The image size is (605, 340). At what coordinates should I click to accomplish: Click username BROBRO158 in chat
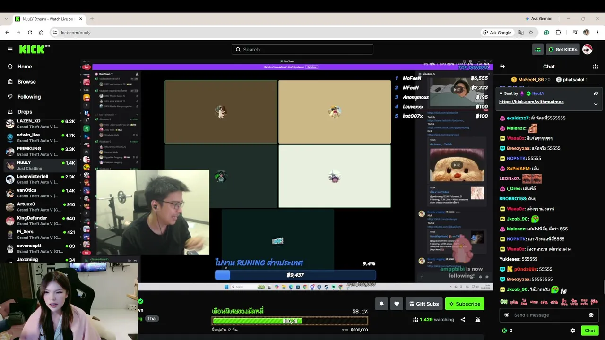tap(513, 199)
